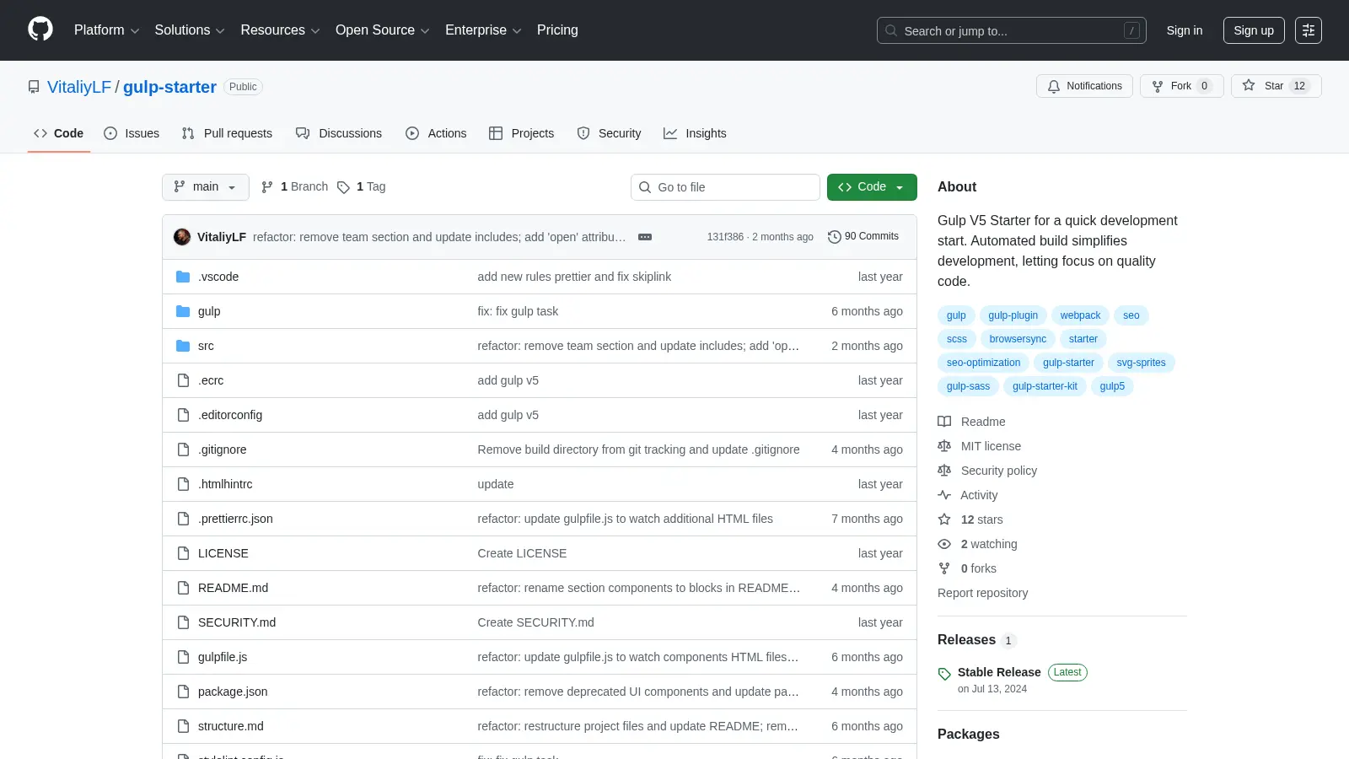Click the .vscode folder icon
Screen dimensions: 1349x759
pos(183,277)
